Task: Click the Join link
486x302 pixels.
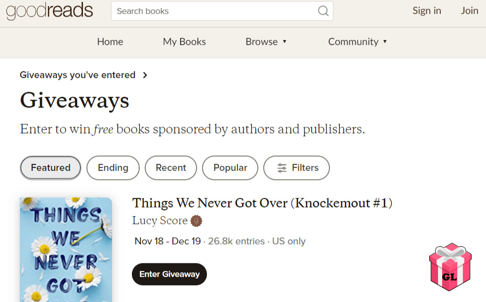Action: click(470, 11)
